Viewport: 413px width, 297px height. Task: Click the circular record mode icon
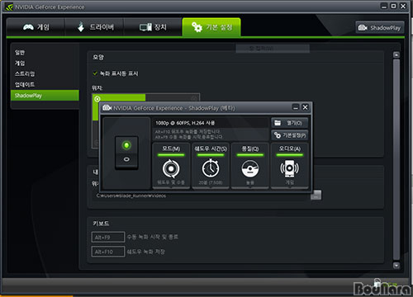(171, 168)
